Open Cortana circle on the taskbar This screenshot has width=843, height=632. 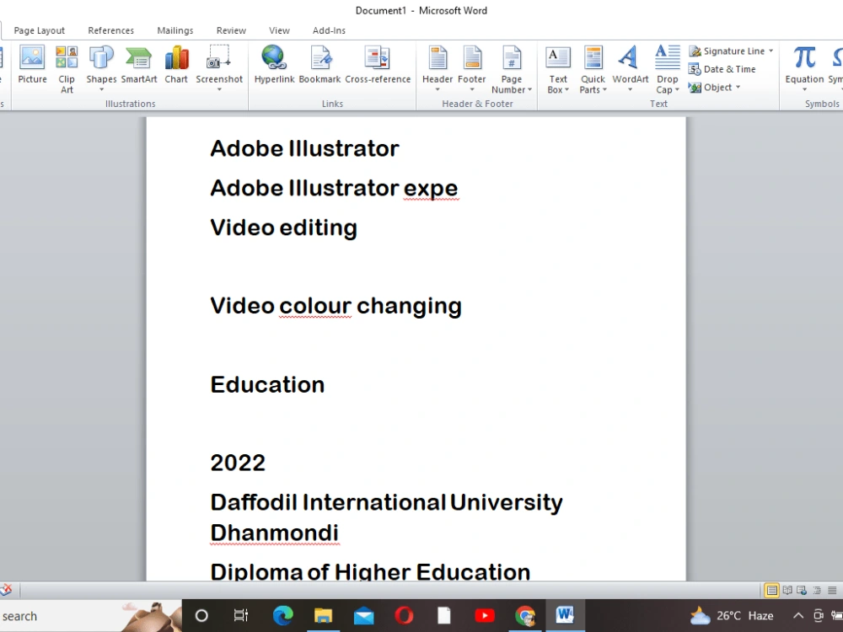click(201, 615)
